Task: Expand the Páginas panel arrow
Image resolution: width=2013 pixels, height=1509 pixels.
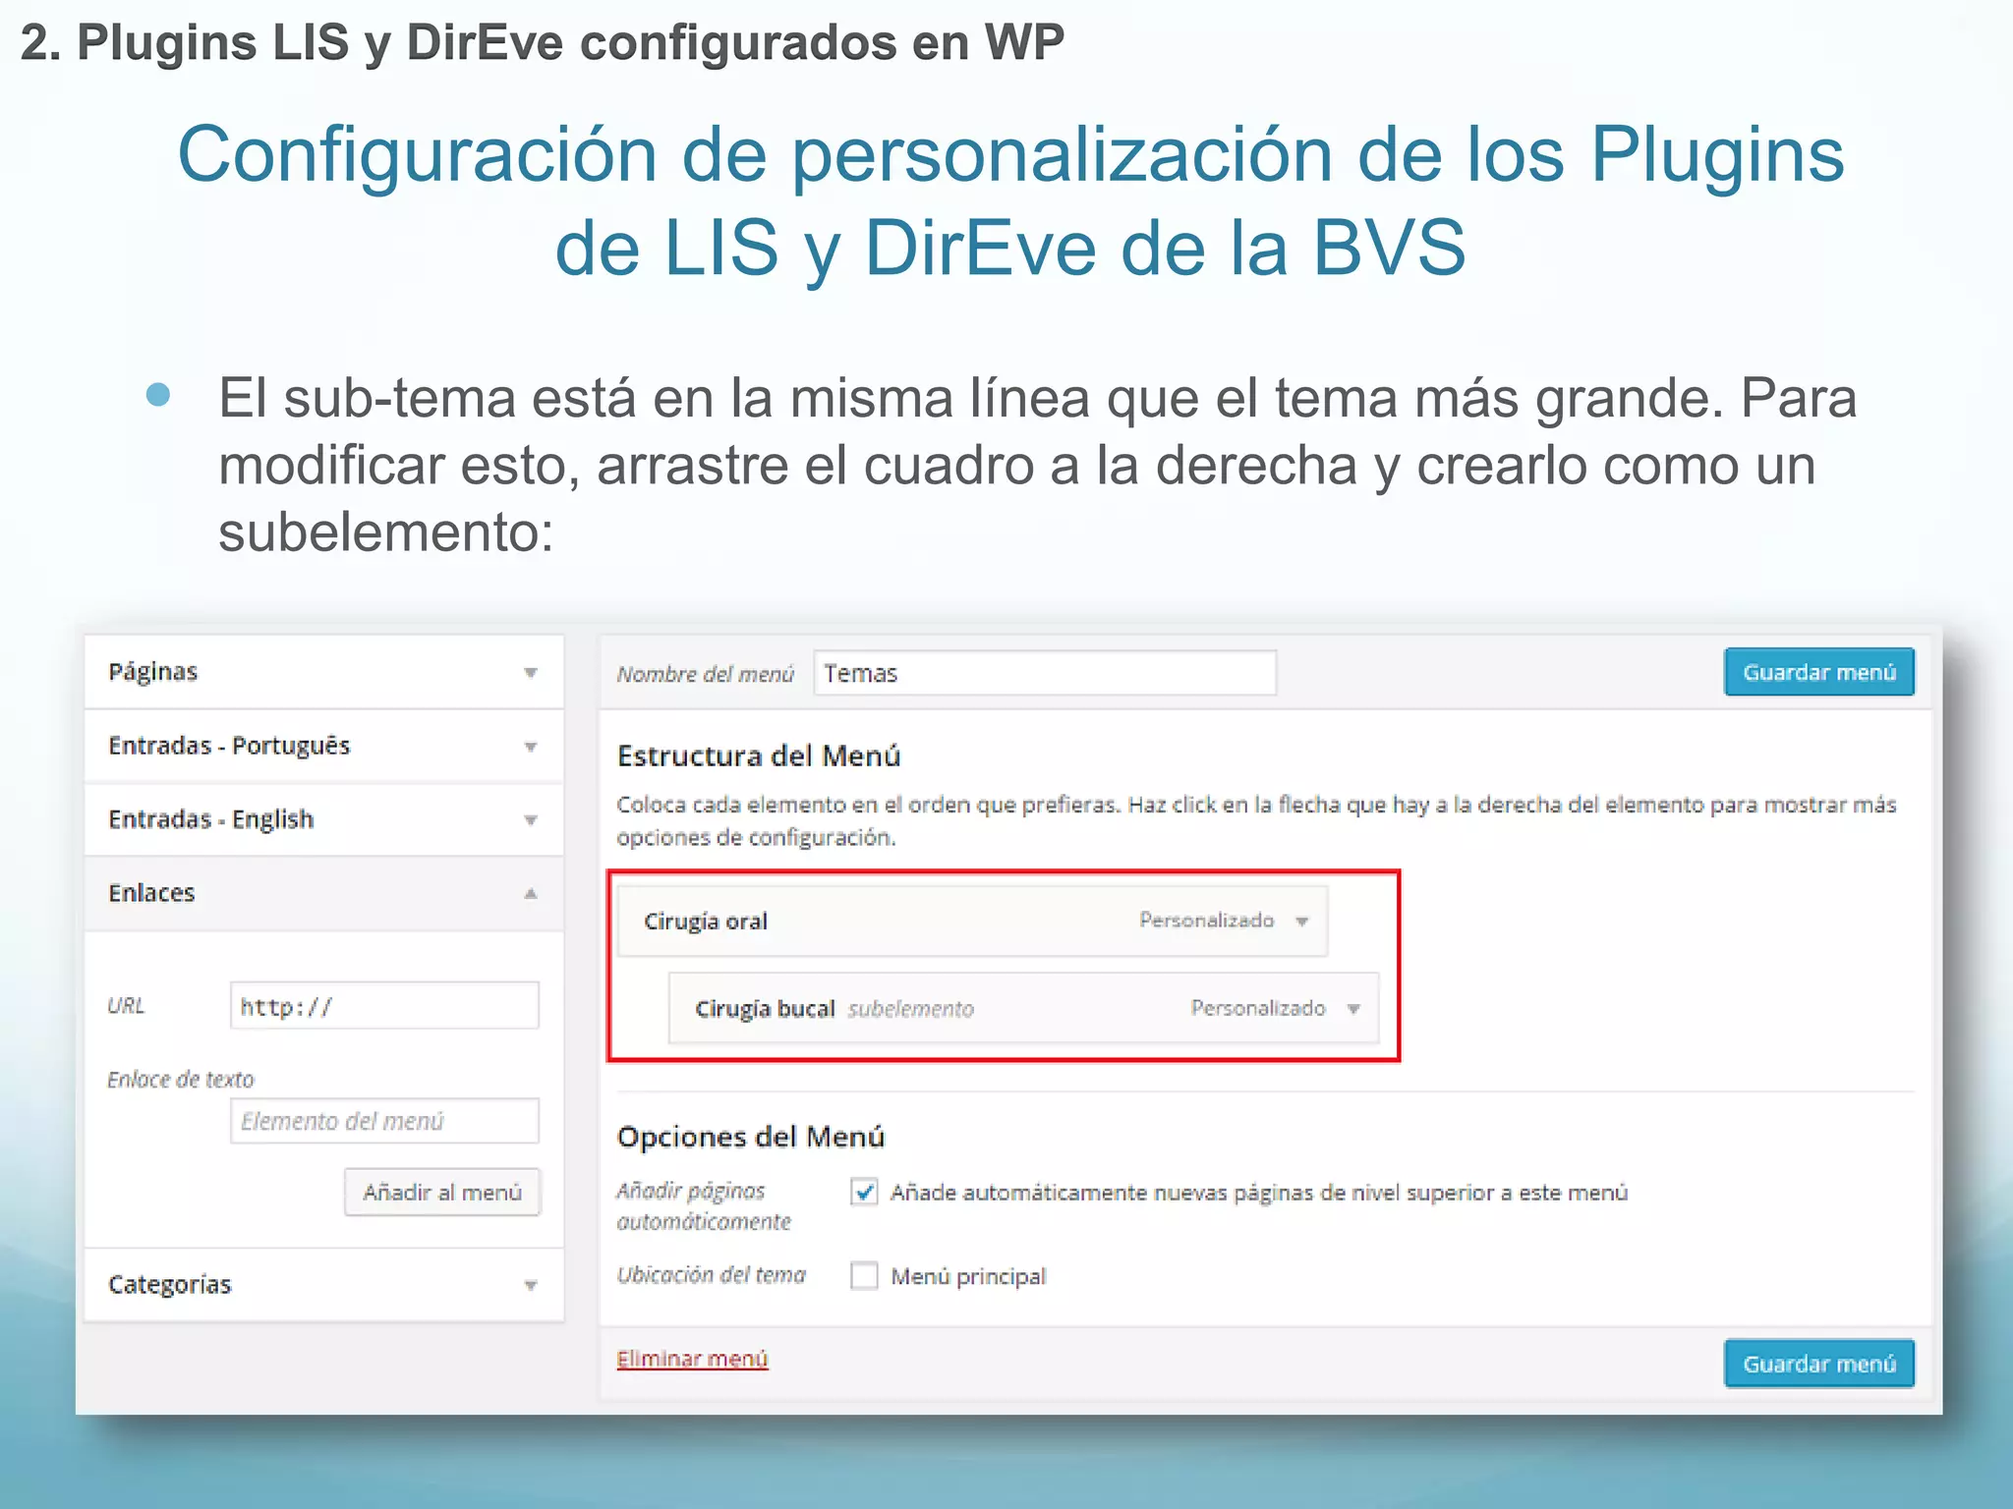Action: point(531,673)
